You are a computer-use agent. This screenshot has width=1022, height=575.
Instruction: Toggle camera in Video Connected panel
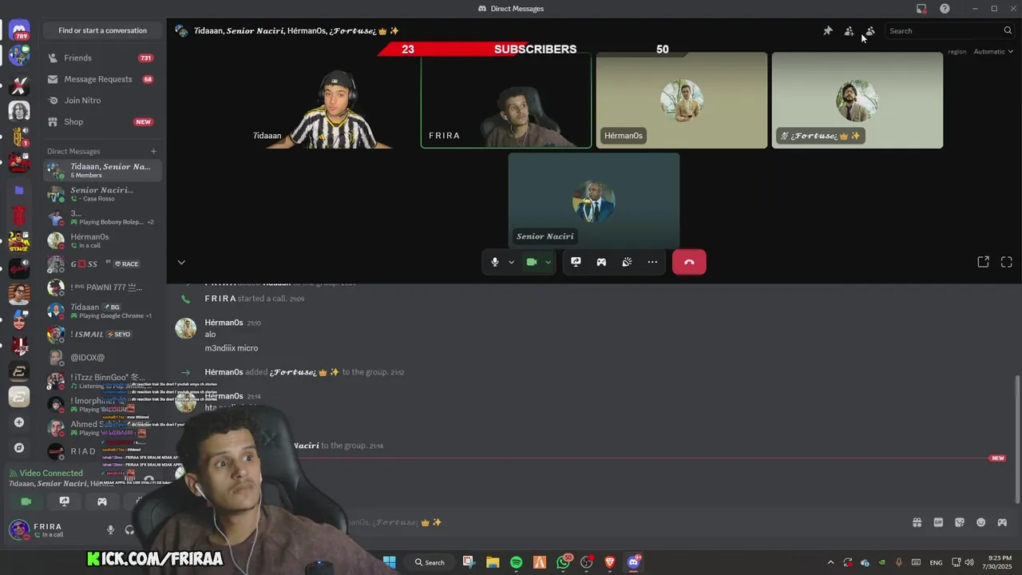(26, 502)
